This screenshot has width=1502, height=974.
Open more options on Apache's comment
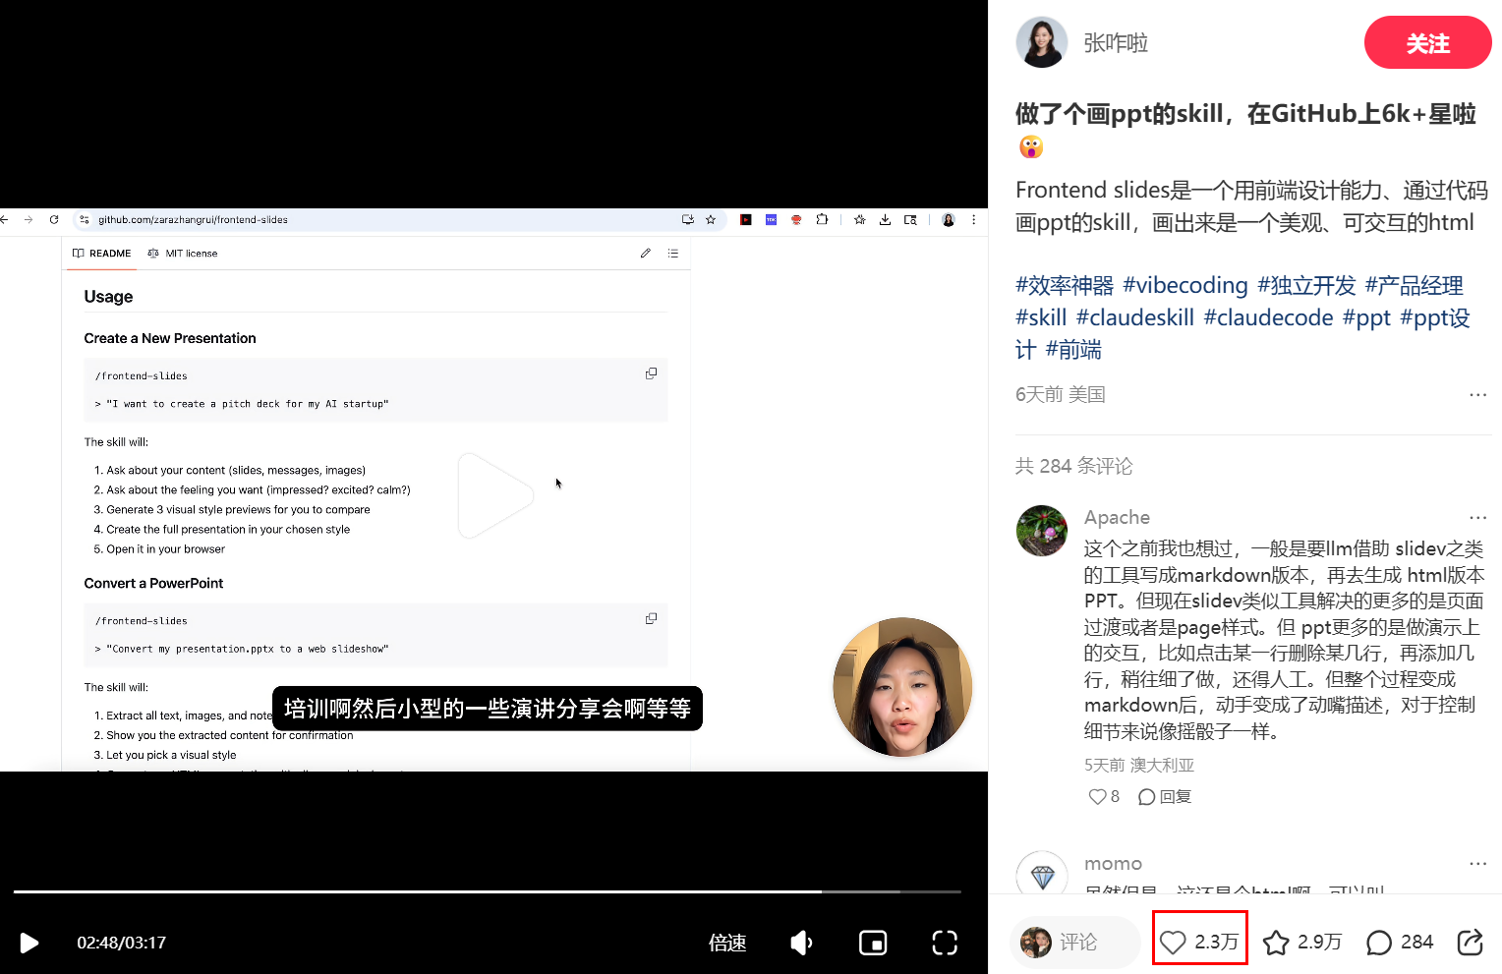click(x=1477, y=517)
